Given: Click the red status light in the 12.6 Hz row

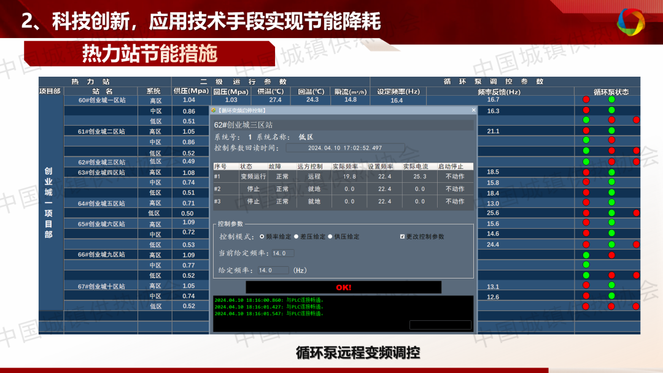Looking at the screenshot, I should (x=586, y=296).
